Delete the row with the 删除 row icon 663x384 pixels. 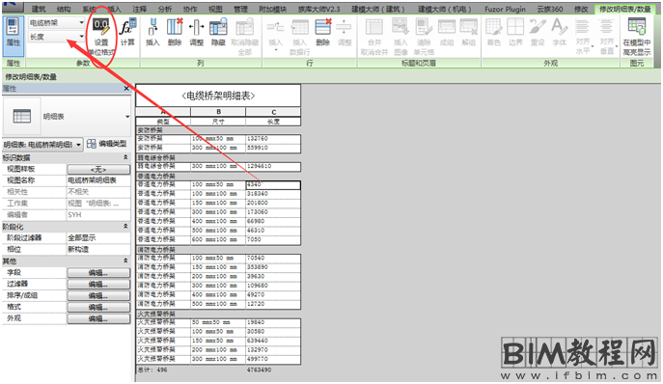click(x=322, y=32)
